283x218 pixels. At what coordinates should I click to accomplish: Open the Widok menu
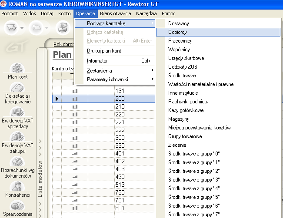coord(30,13)
